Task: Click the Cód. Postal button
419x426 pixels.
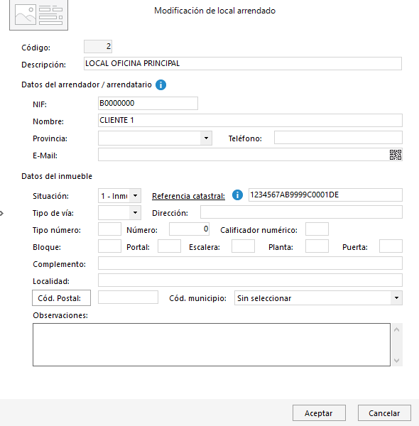Action: (x=61, y=298)
